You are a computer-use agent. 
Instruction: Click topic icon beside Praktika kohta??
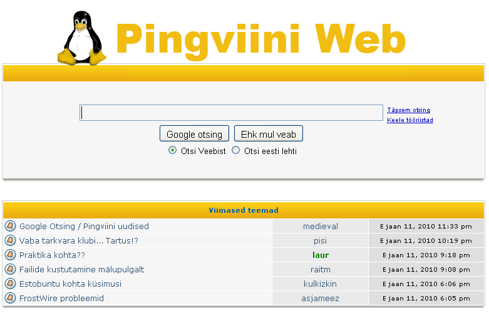pyautogui.click(x=10, y=255)
